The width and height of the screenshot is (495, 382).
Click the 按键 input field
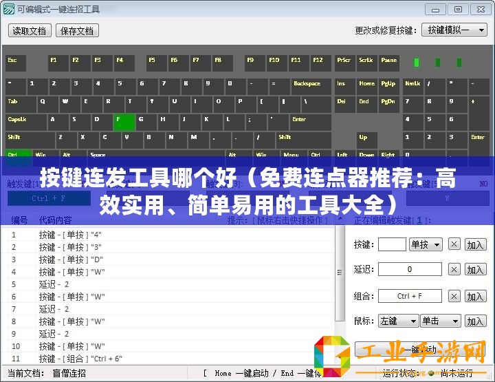pyautogui.click(x=392, y=244)
